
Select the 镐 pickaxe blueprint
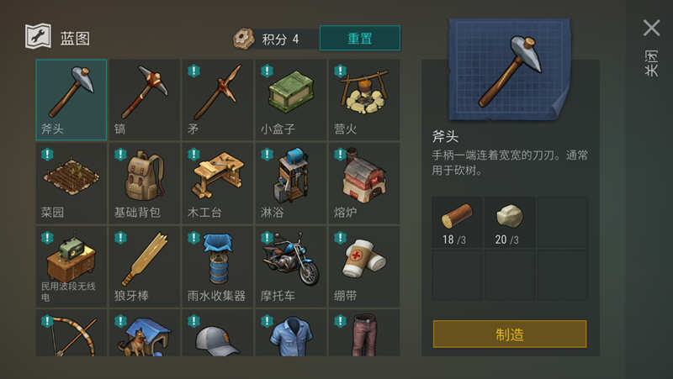click(x=144, y=100)
